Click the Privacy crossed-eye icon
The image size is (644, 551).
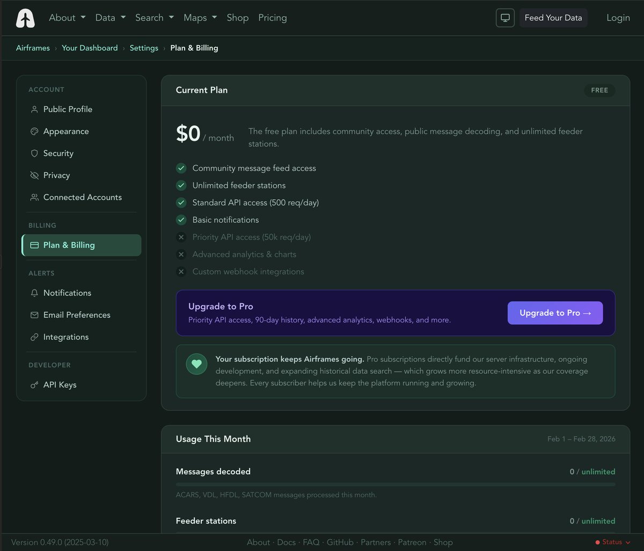point(34,176)
